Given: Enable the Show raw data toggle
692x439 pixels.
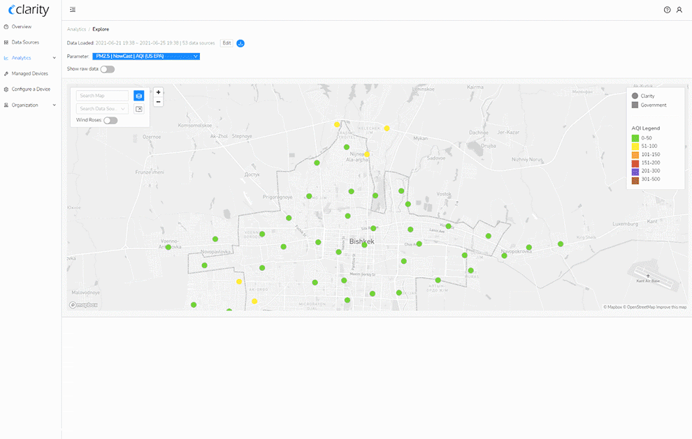Looking at the screenshot, I should [x=106, y=69].
